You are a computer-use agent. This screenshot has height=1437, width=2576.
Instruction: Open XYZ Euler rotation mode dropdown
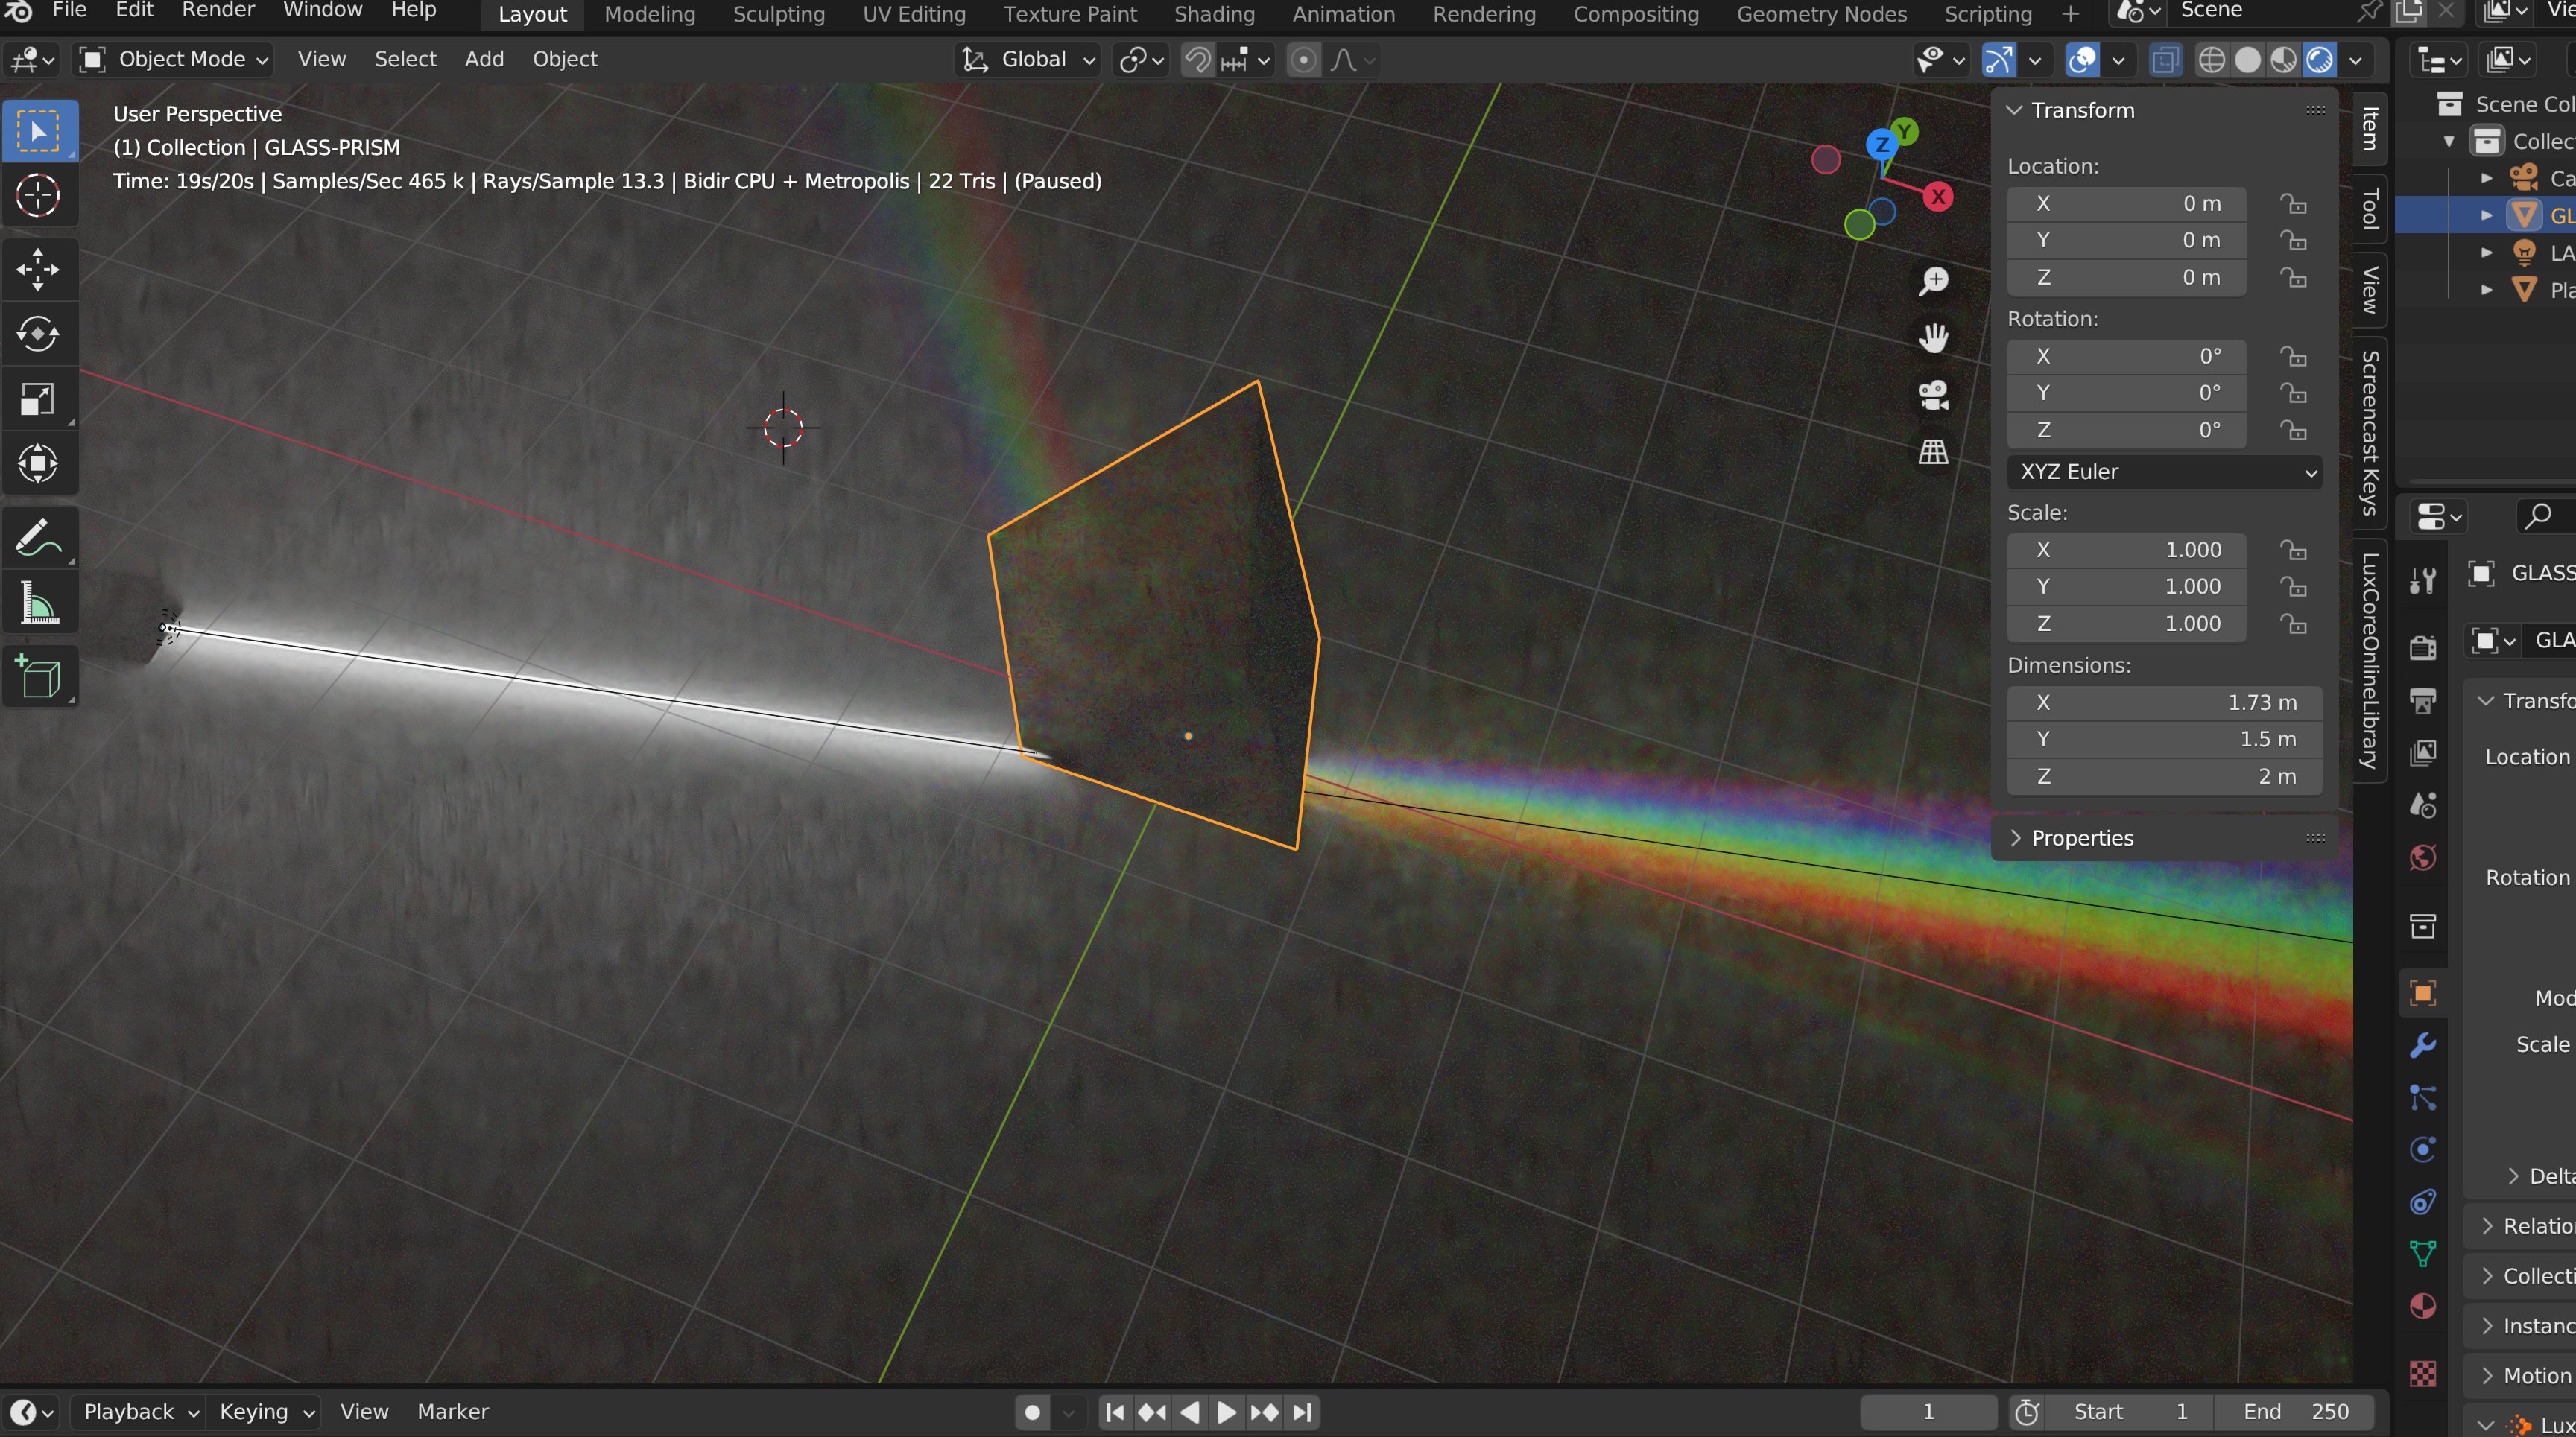click(x=2163, y=472)
